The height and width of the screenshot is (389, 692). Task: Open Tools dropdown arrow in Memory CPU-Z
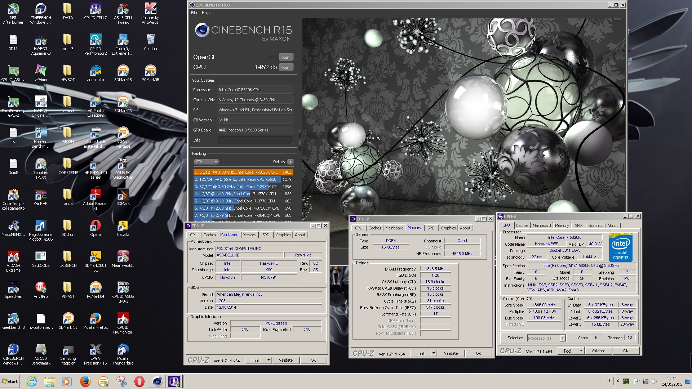[x=434, y=353]
